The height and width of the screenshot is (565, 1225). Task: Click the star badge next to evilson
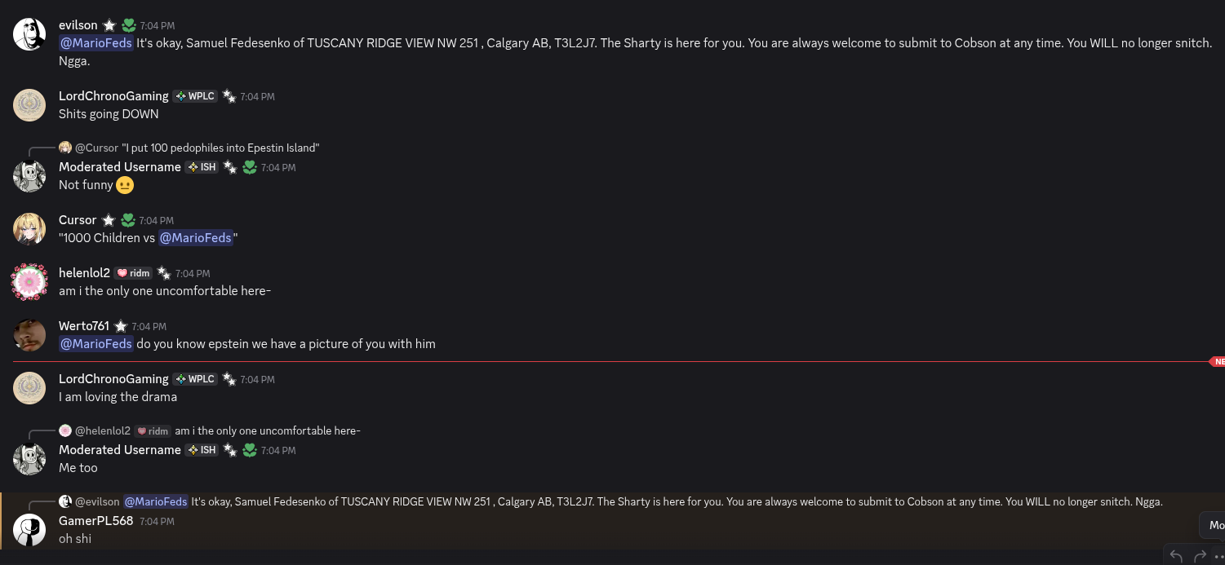pyautogui.click(x=109, y=25)
